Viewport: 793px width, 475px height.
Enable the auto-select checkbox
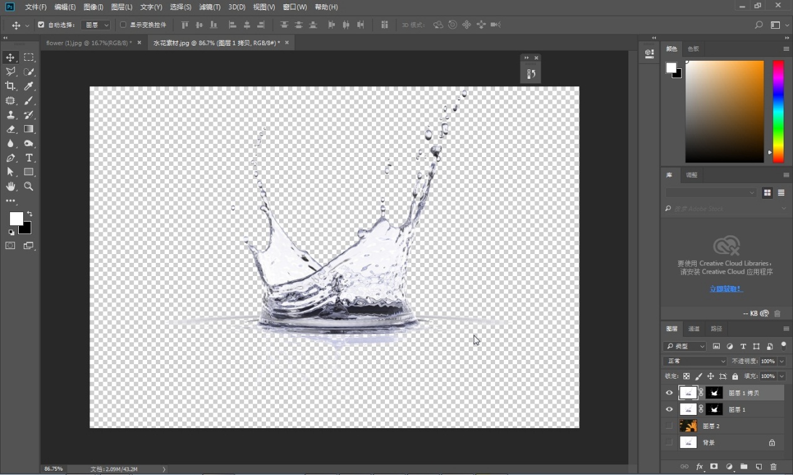41,25
